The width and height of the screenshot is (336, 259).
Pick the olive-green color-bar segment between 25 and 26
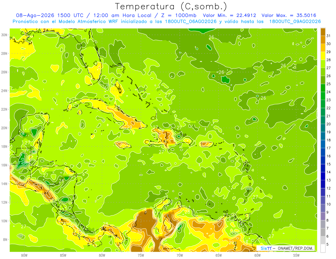coord(323,80)
